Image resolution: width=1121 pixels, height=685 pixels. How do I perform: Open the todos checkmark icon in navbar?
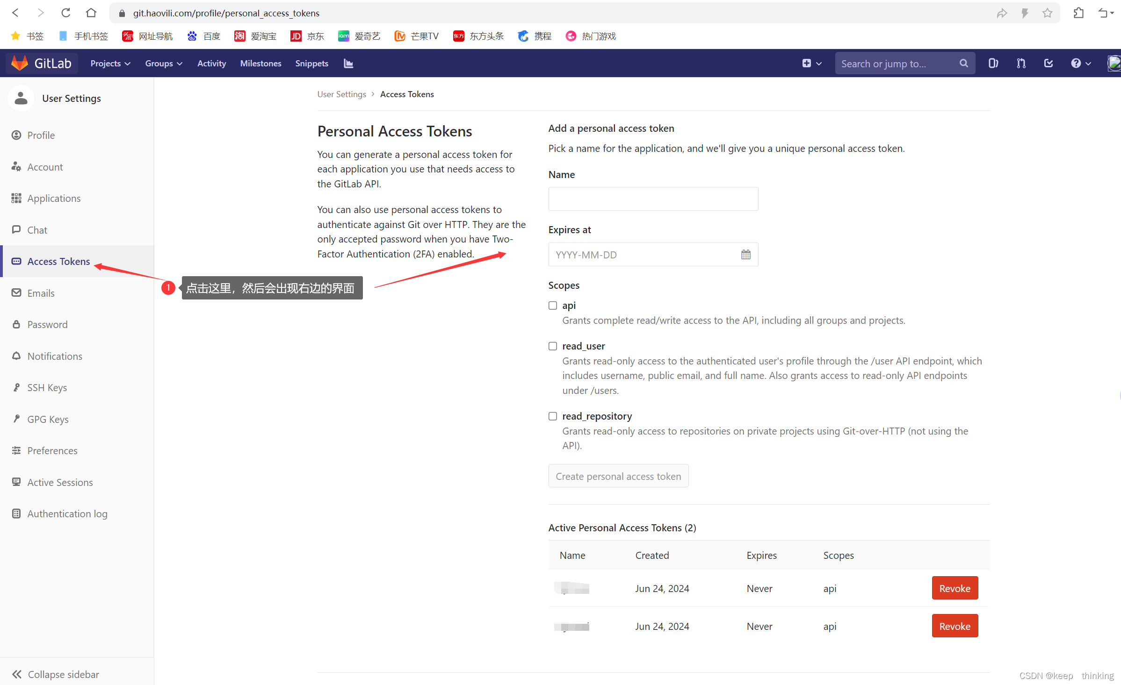[x=1049, y=63]
